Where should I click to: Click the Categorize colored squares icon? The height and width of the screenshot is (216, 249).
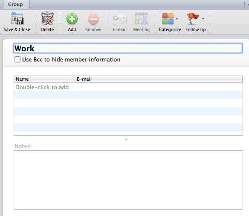point(168,19)
